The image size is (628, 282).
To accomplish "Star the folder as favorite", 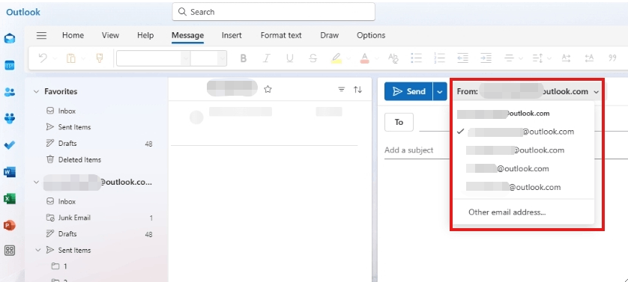I will (x=268, y=90).
